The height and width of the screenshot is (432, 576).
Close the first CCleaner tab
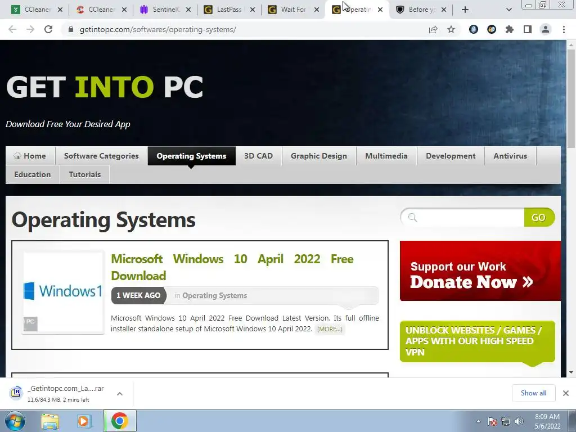click(60, 10)
